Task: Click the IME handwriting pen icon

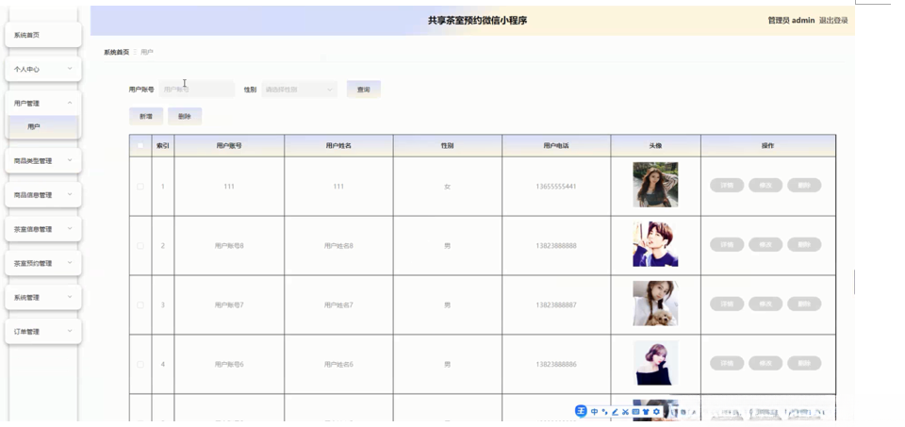Action: pyautogui.click(x=615, y=411)
